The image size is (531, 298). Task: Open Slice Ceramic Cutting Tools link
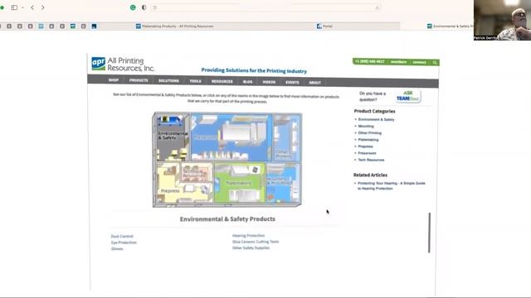pos(256,242)
